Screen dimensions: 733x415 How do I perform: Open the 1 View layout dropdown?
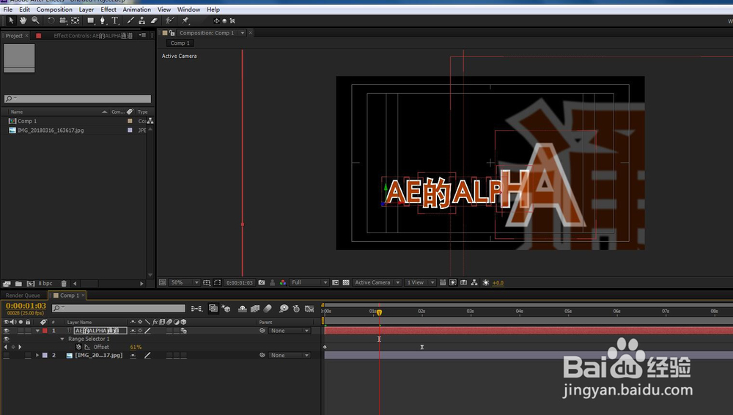420,282
